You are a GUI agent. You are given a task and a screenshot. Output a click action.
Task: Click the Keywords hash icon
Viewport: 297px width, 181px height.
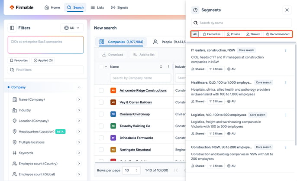(x=15, y=153)
